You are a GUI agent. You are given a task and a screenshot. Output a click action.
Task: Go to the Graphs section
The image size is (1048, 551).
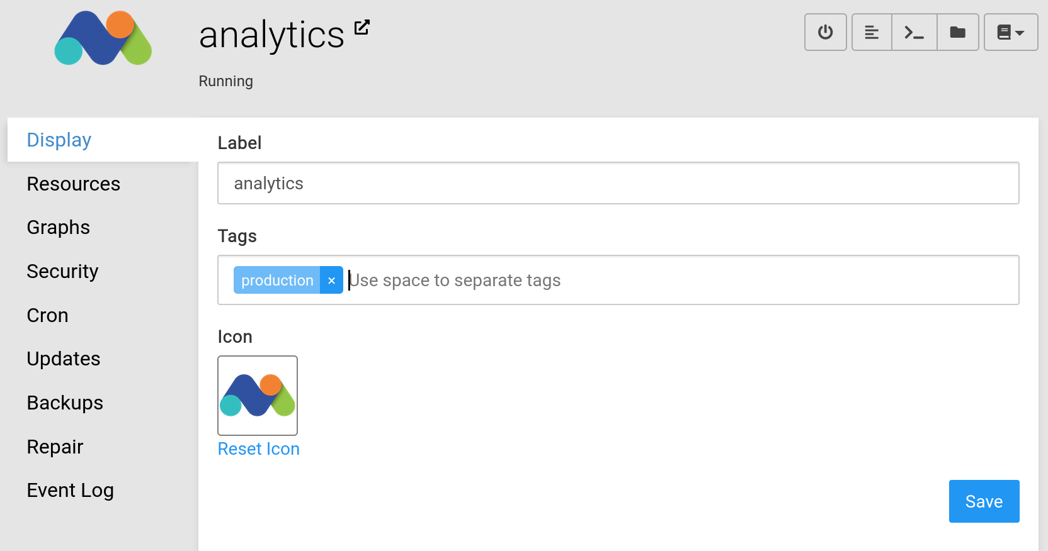pyautogui.click(x=59, y=227)
